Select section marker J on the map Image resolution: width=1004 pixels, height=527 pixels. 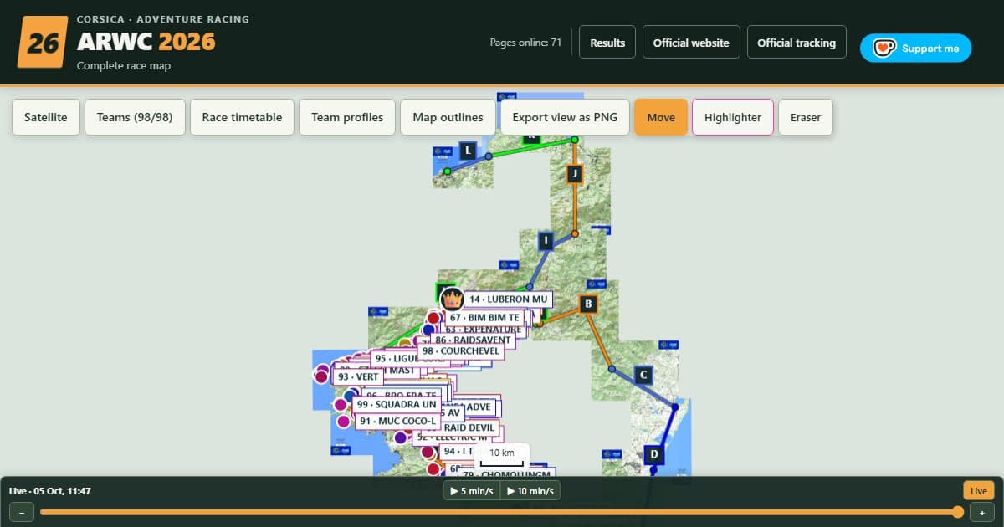(574, 174)
